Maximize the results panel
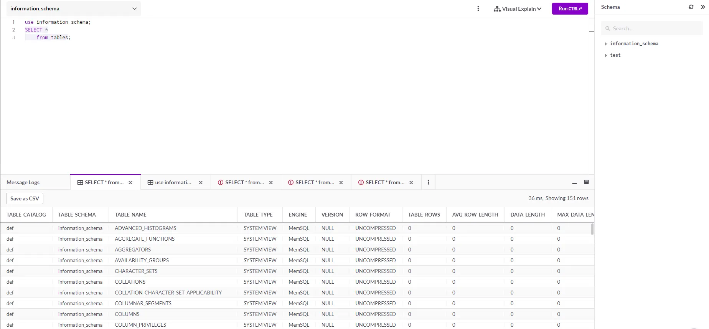 coord(586,182)
